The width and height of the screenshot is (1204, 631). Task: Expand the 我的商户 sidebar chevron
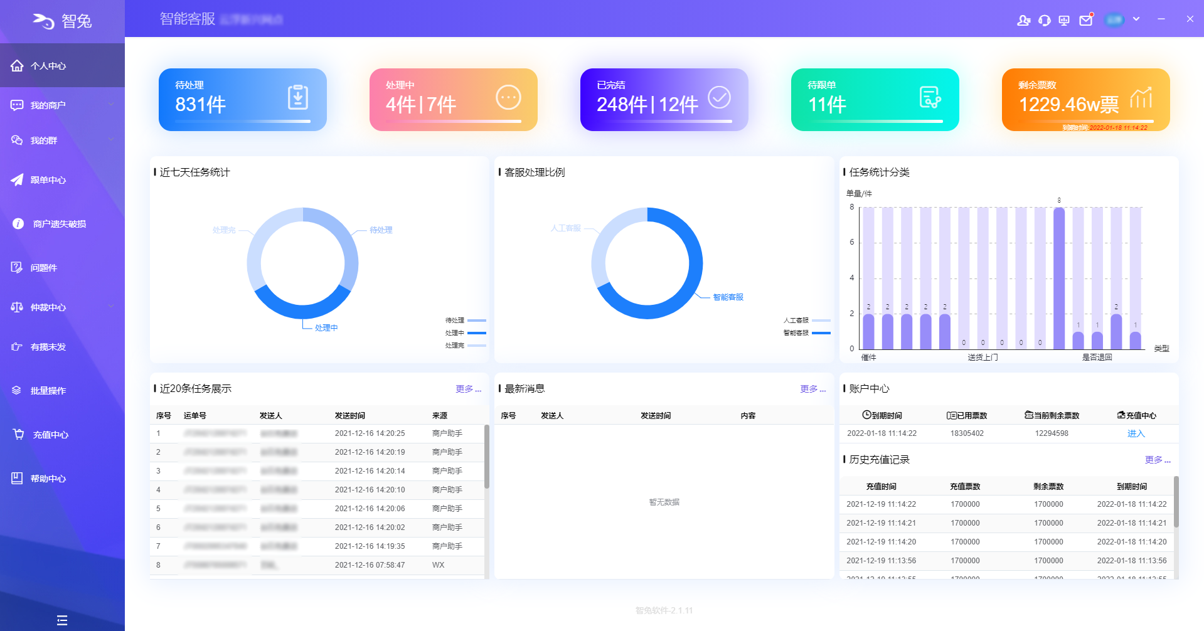[x=111, y=104]
